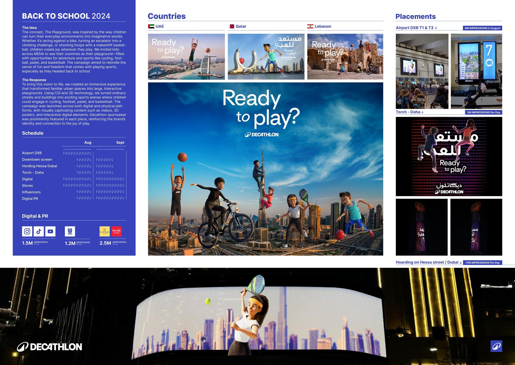Click the 8M IMPRESSIONS in August badge
Screen dimensions: 515x365
[482, 28]
